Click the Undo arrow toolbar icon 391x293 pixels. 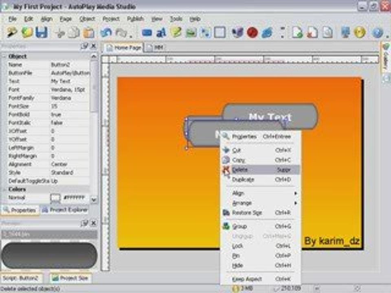point(106,33)
